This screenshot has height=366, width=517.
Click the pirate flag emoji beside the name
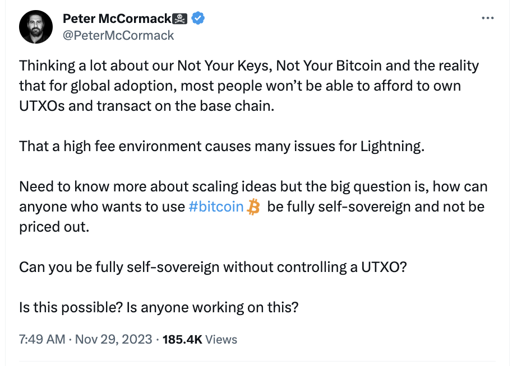click(180, 19)
